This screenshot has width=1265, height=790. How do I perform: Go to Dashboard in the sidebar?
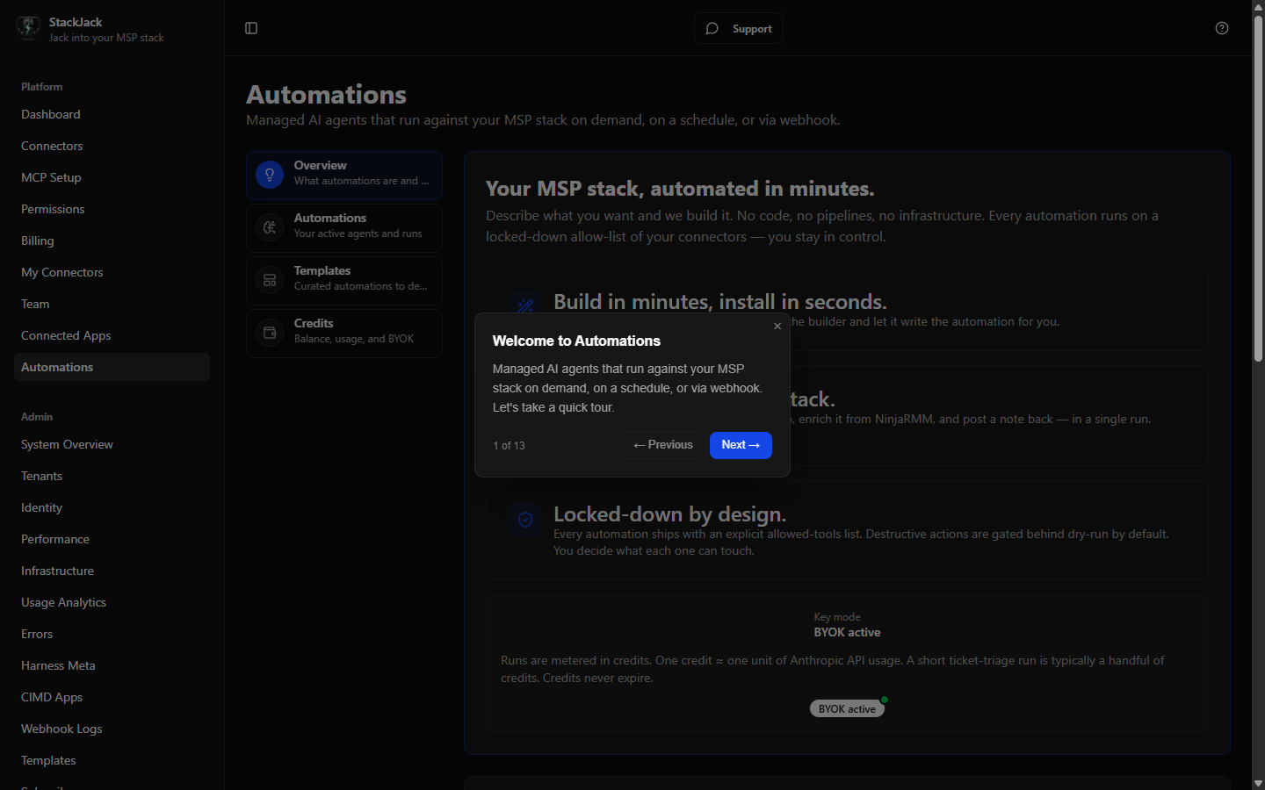112,114
